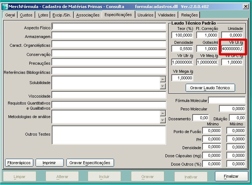Image resolution: width=252 pixels, height=185 pixels.
Task: Close the Cadastro de Matérias Primas window
Action: click(x=245, y=7)
